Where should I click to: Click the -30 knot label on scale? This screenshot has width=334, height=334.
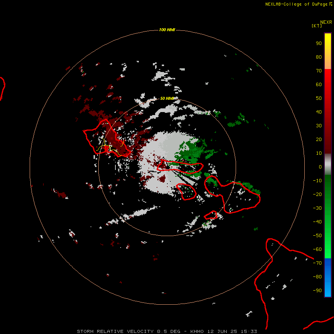317,208
